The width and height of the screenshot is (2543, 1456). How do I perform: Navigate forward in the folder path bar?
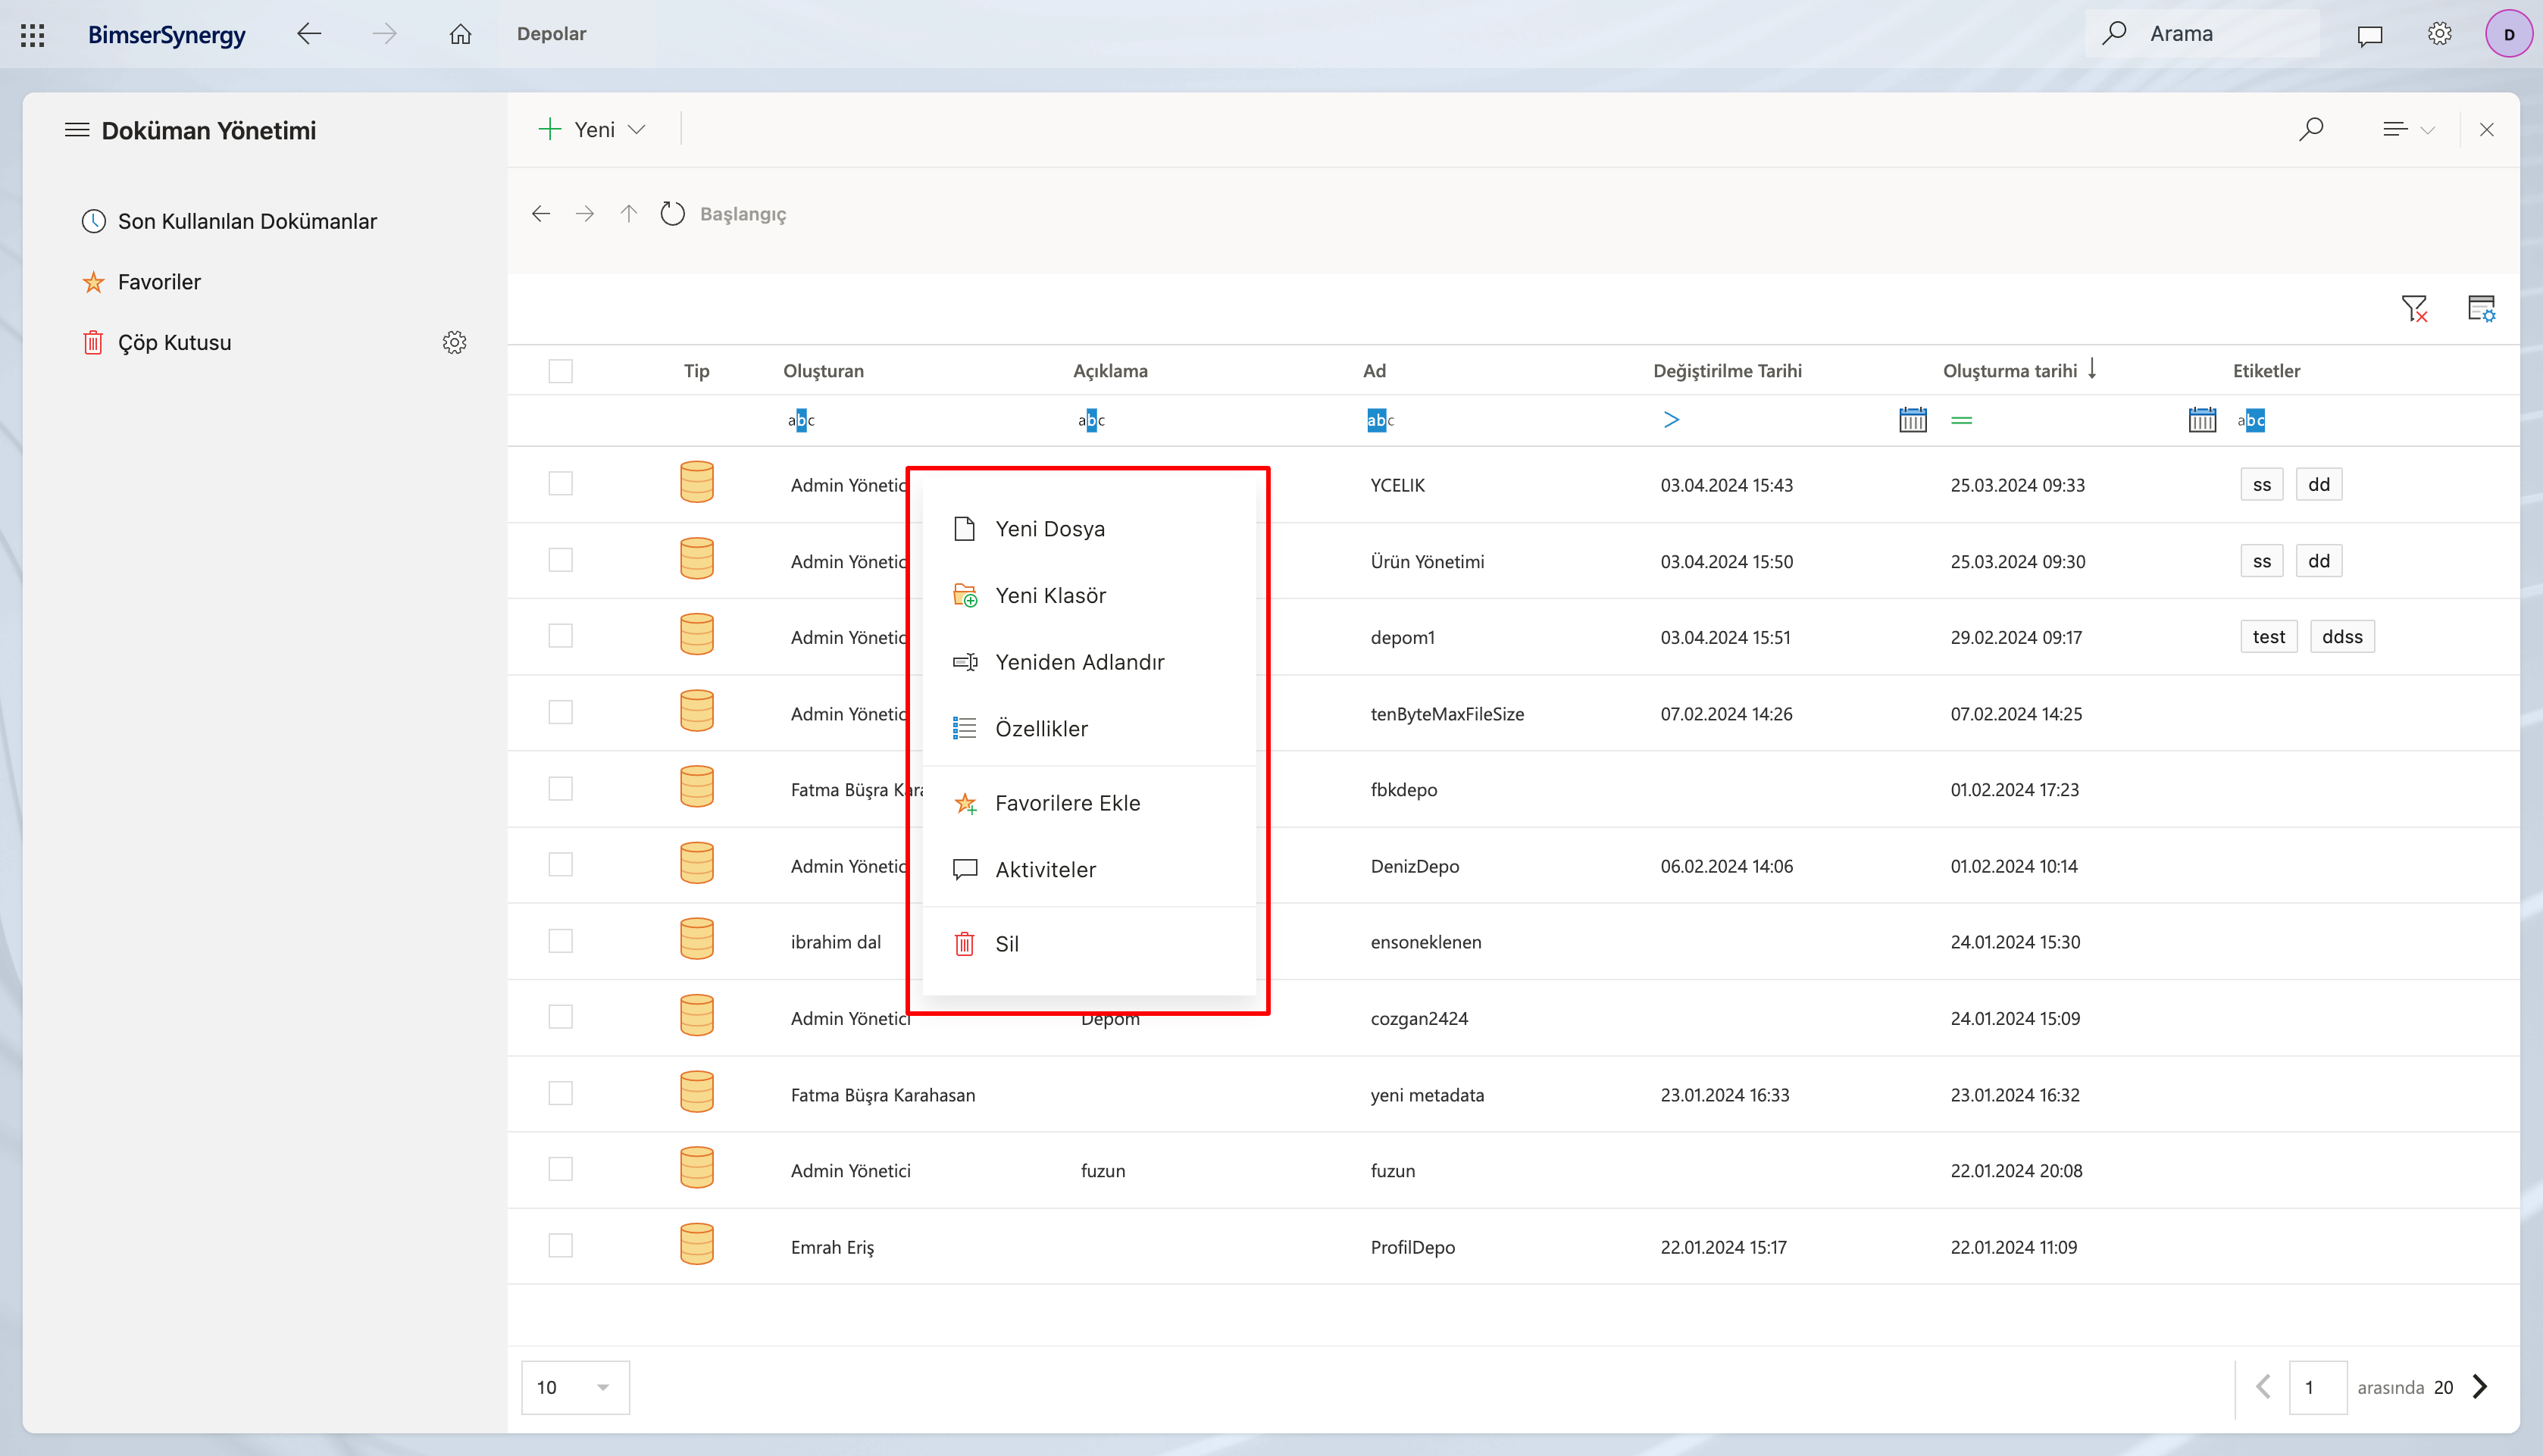click(585, 214)
